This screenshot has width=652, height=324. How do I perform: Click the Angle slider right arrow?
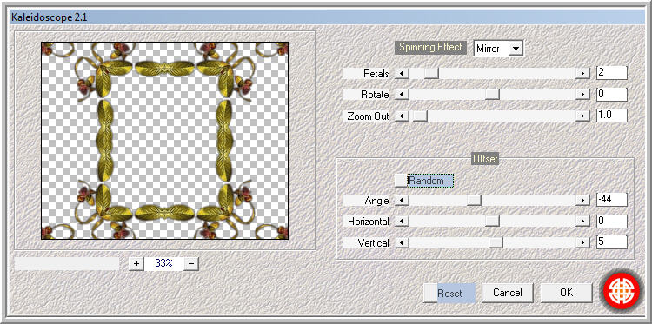click(x=583, y=201)
